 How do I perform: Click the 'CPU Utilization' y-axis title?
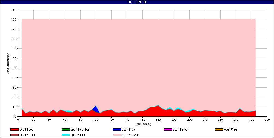(x=8, y=64)
